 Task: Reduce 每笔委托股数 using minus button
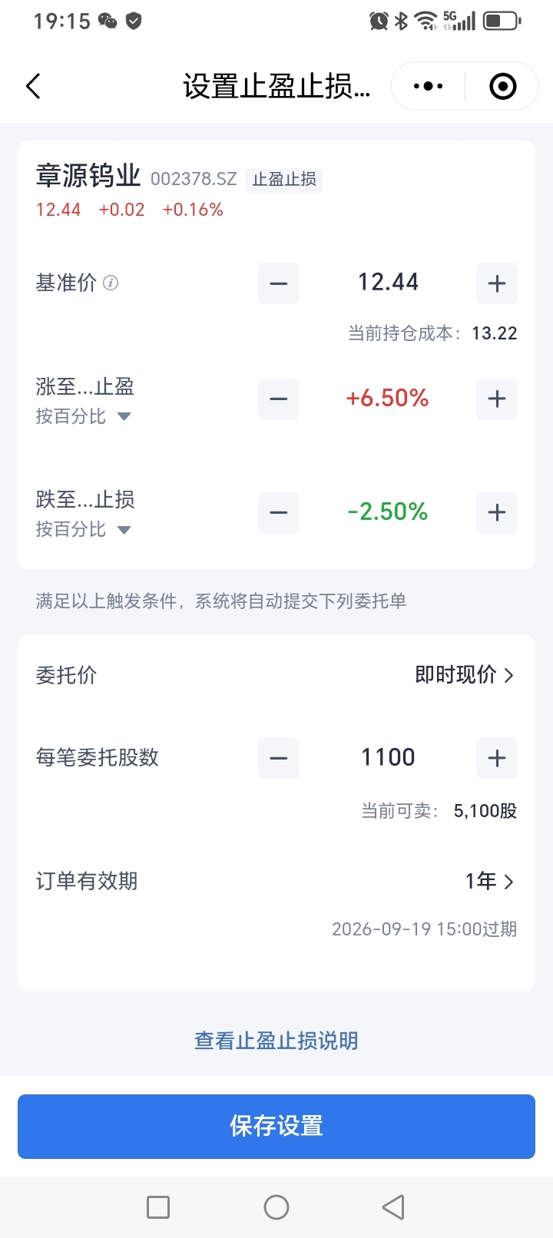279,758
